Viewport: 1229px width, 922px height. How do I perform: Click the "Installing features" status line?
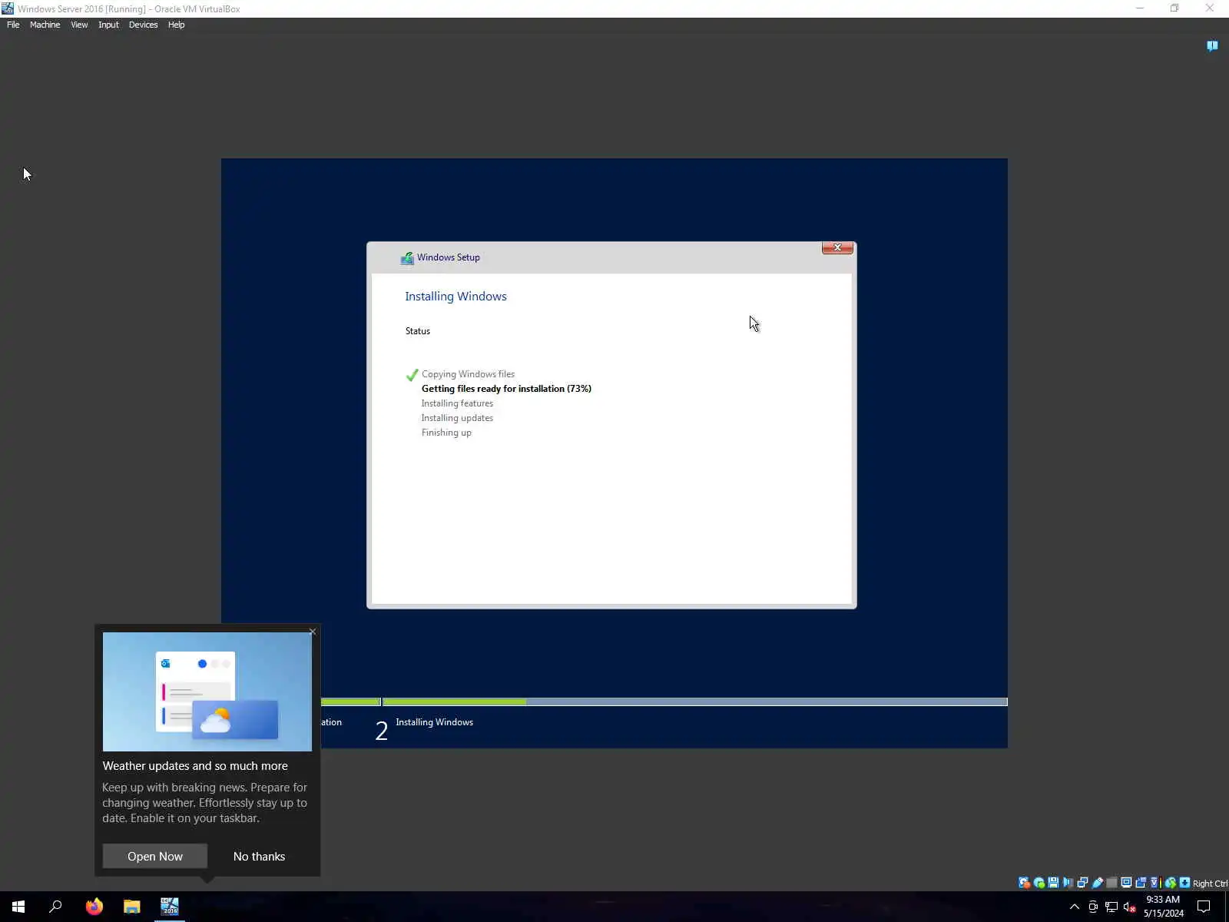457,403
